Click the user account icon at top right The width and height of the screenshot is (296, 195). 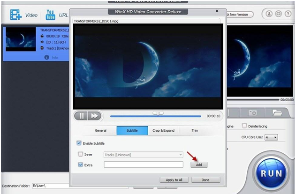click(x=270, y=15)
